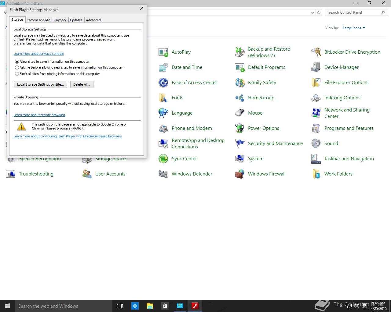Close the Flash Player Settings Manager dialog

pyautogui.click(x=142, y=9)
